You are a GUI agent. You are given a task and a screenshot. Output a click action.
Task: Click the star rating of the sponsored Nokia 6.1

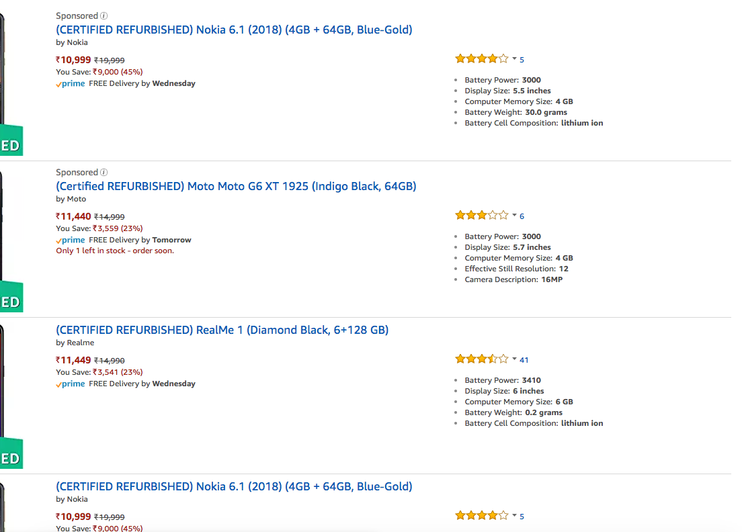481,59
